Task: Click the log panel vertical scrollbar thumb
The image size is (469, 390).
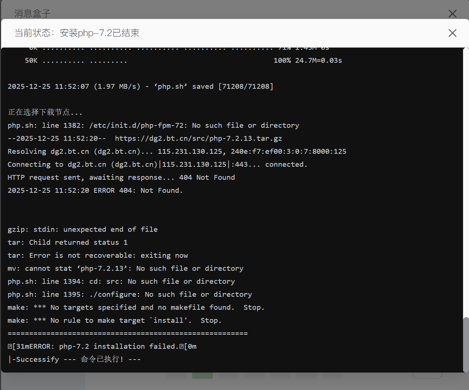Action: click(466, 344)
